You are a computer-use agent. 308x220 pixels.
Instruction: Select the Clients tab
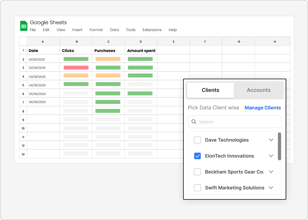210,90
